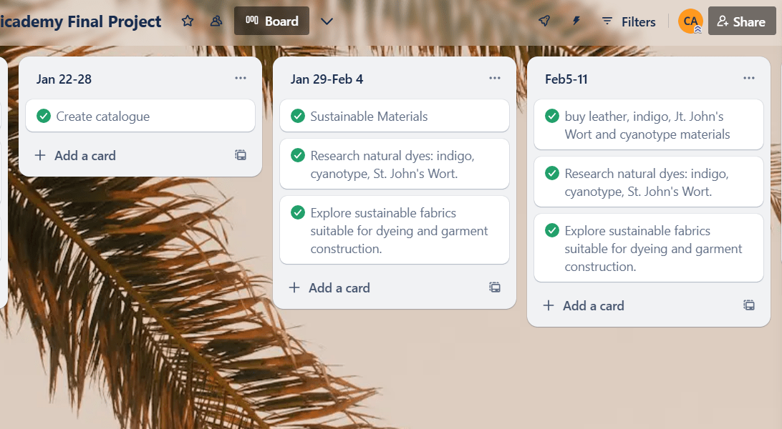Create card from template in Jan 22-28 list
The height and width of the screenshot is (429, 782).
(241, 154)
